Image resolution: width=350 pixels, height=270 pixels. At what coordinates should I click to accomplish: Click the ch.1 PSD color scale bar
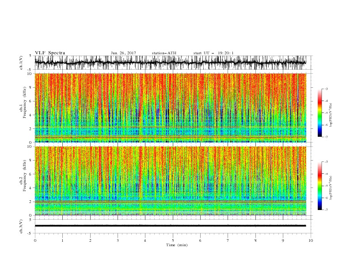(x=320, y=113)
